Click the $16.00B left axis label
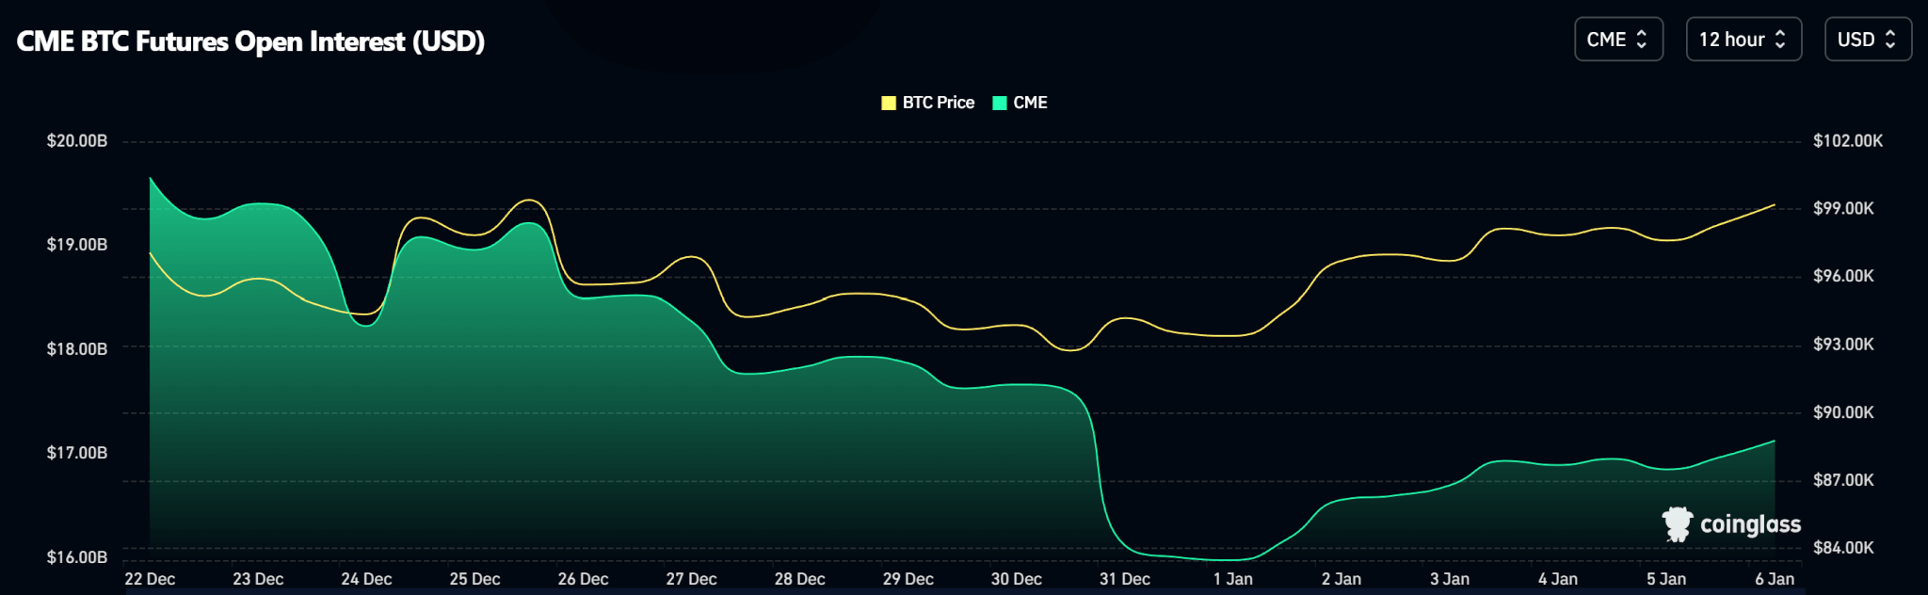This screenshot has height=595, width=1928. 77,557
